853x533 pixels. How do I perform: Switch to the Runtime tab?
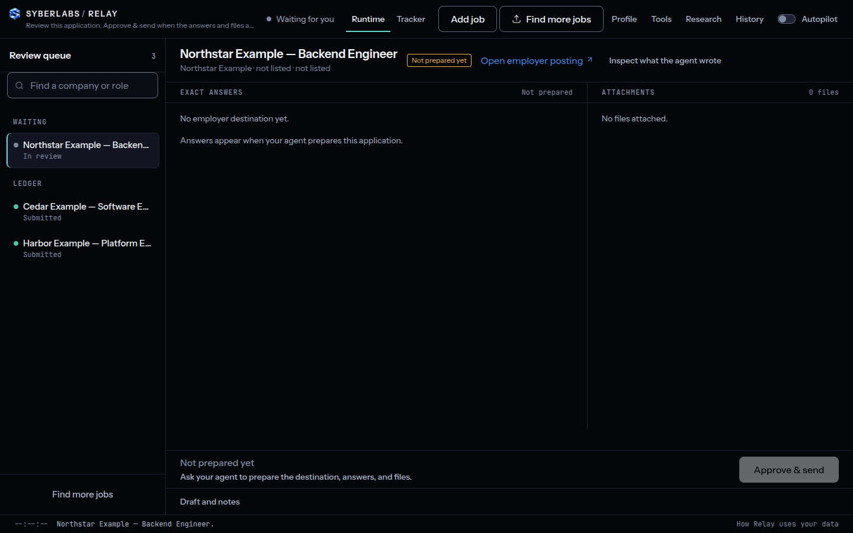click(368, 19)
